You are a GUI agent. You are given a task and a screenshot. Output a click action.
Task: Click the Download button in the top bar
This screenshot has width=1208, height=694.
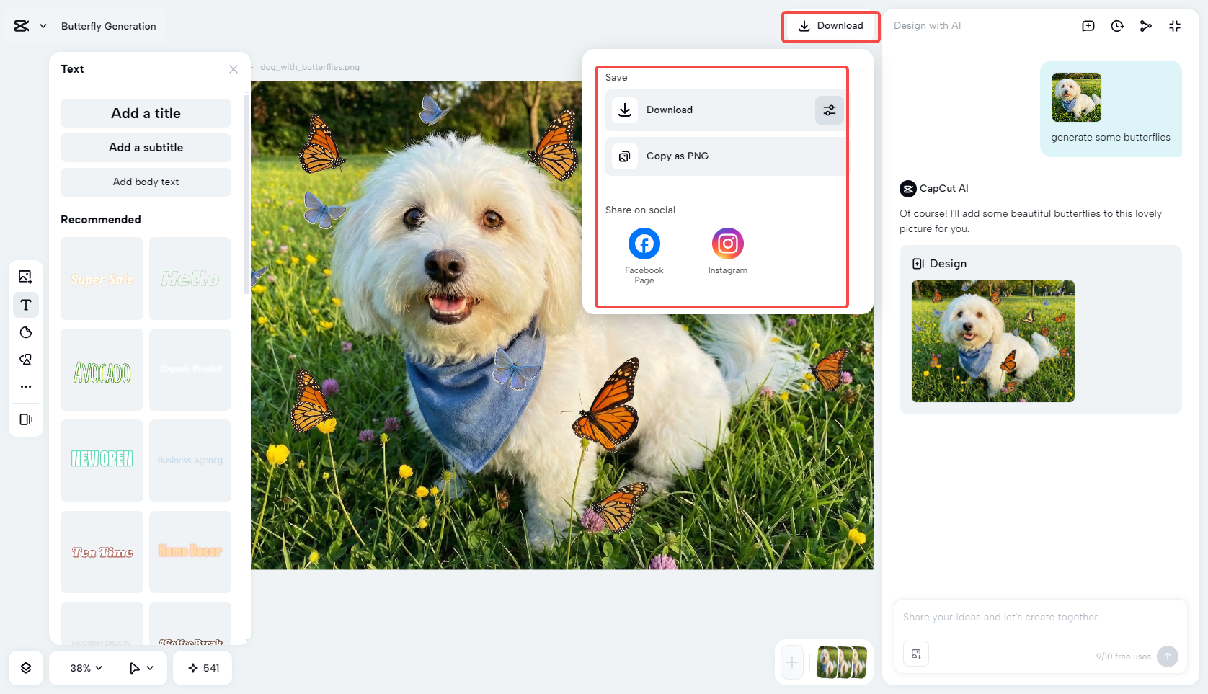point(830,26)
